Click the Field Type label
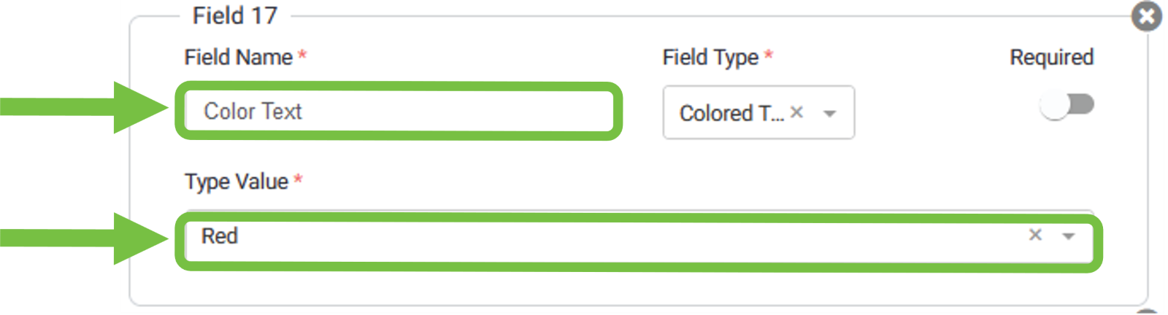 [710, 57]
